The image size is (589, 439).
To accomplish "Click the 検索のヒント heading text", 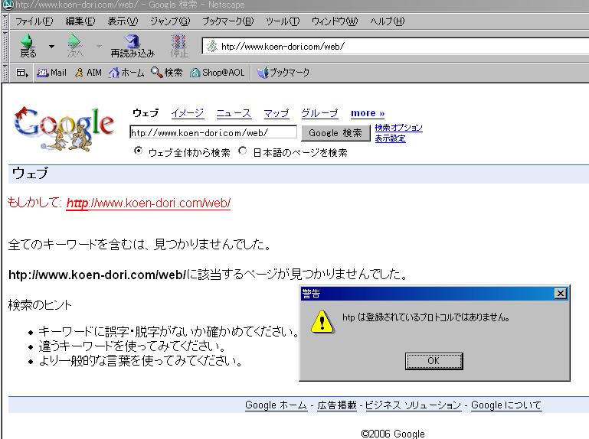I will (40, 304).
